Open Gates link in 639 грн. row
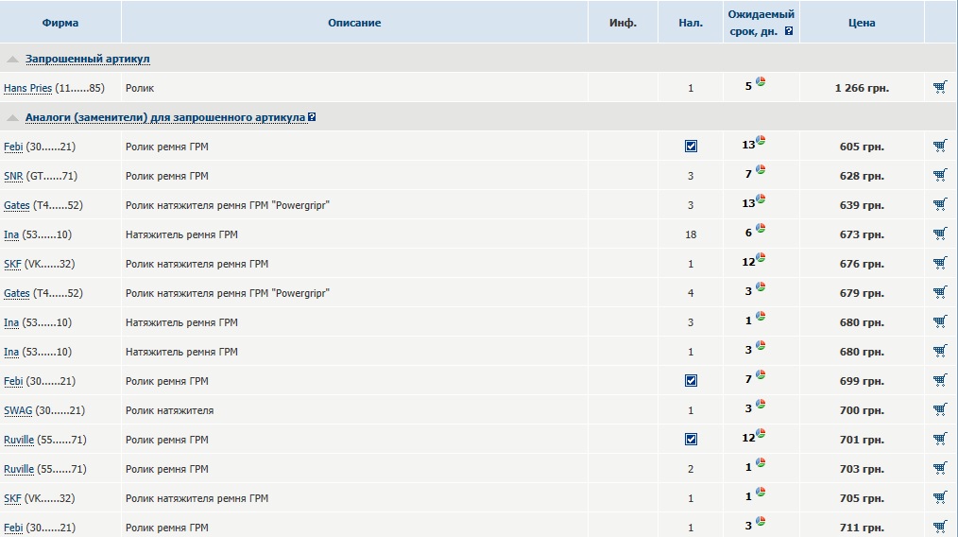Viewport: 958px width, 537px height. [x=16, y=205]
